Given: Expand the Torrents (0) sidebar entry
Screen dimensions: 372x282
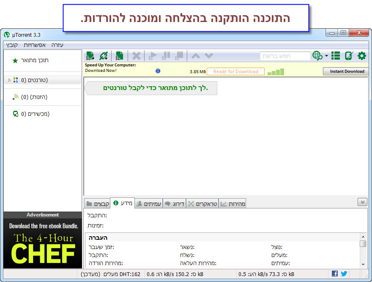Looking at the screenshot, I should coord(9,80).
